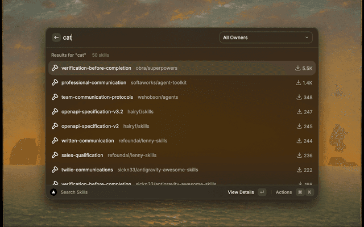Screen dimensions: 364x227
Task: Click the back arrow icon beside search
Action: click(56, 37)
